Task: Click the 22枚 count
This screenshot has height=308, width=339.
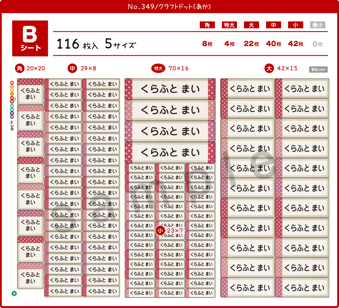Action: [251, 44]
